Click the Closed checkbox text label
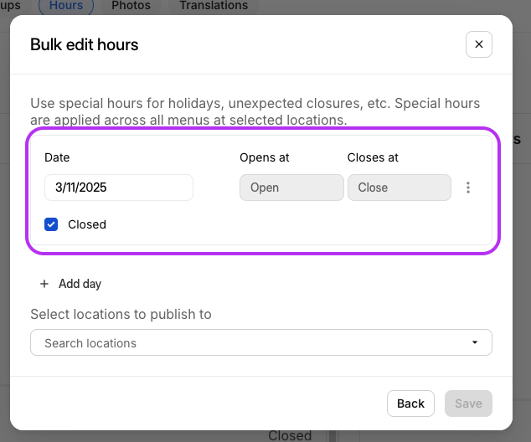This screenshot has height=442, width=531. pyautogui.click(x=87, y=224)
